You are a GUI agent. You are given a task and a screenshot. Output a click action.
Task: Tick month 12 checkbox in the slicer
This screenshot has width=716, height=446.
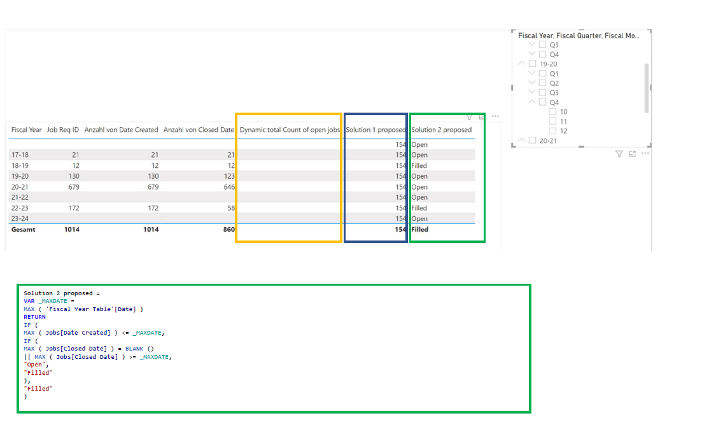(x=552, y=131)
